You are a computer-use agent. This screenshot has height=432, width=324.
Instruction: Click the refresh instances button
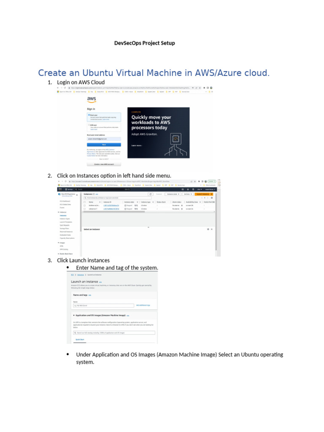pyautogui.click(x=151, y=194)
